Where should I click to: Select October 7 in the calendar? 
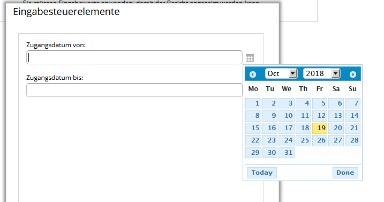(x=352, y=103)
